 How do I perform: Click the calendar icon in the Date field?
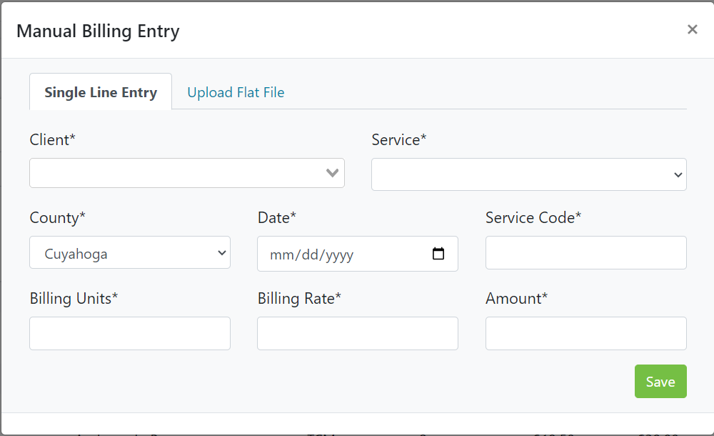click(437, 254)
